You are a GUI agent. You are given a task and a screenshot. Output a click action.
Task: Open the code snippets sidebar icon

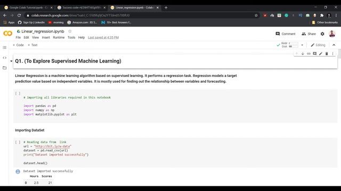5,58
